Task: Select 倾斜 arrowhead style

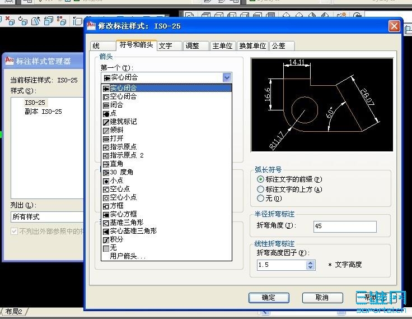Action: tap(166, 130)
